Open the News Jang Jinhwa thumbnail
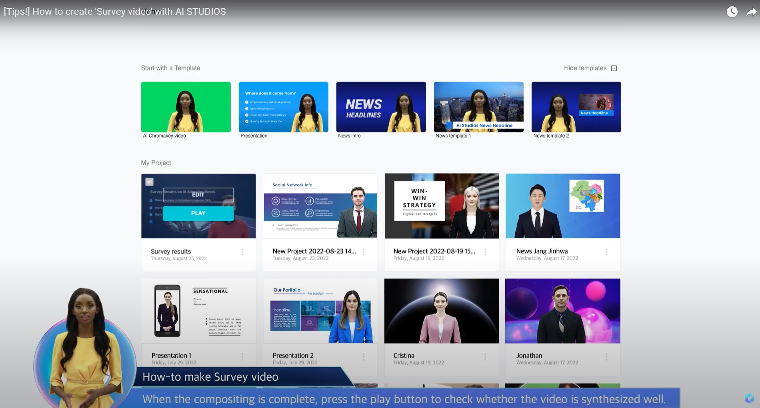The height and width of the screenshot is (408, 760). [x=563, y=206]
